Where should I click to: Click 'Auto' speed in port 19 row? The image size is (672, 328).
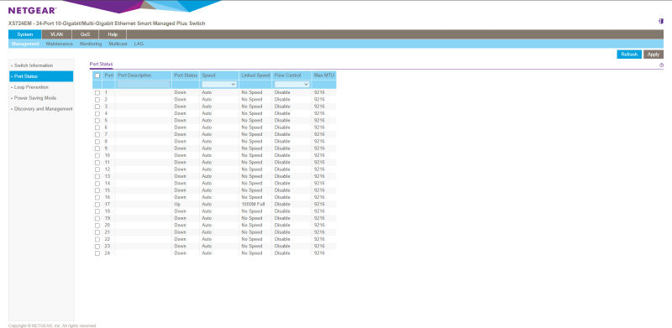(x=207, y=218)
